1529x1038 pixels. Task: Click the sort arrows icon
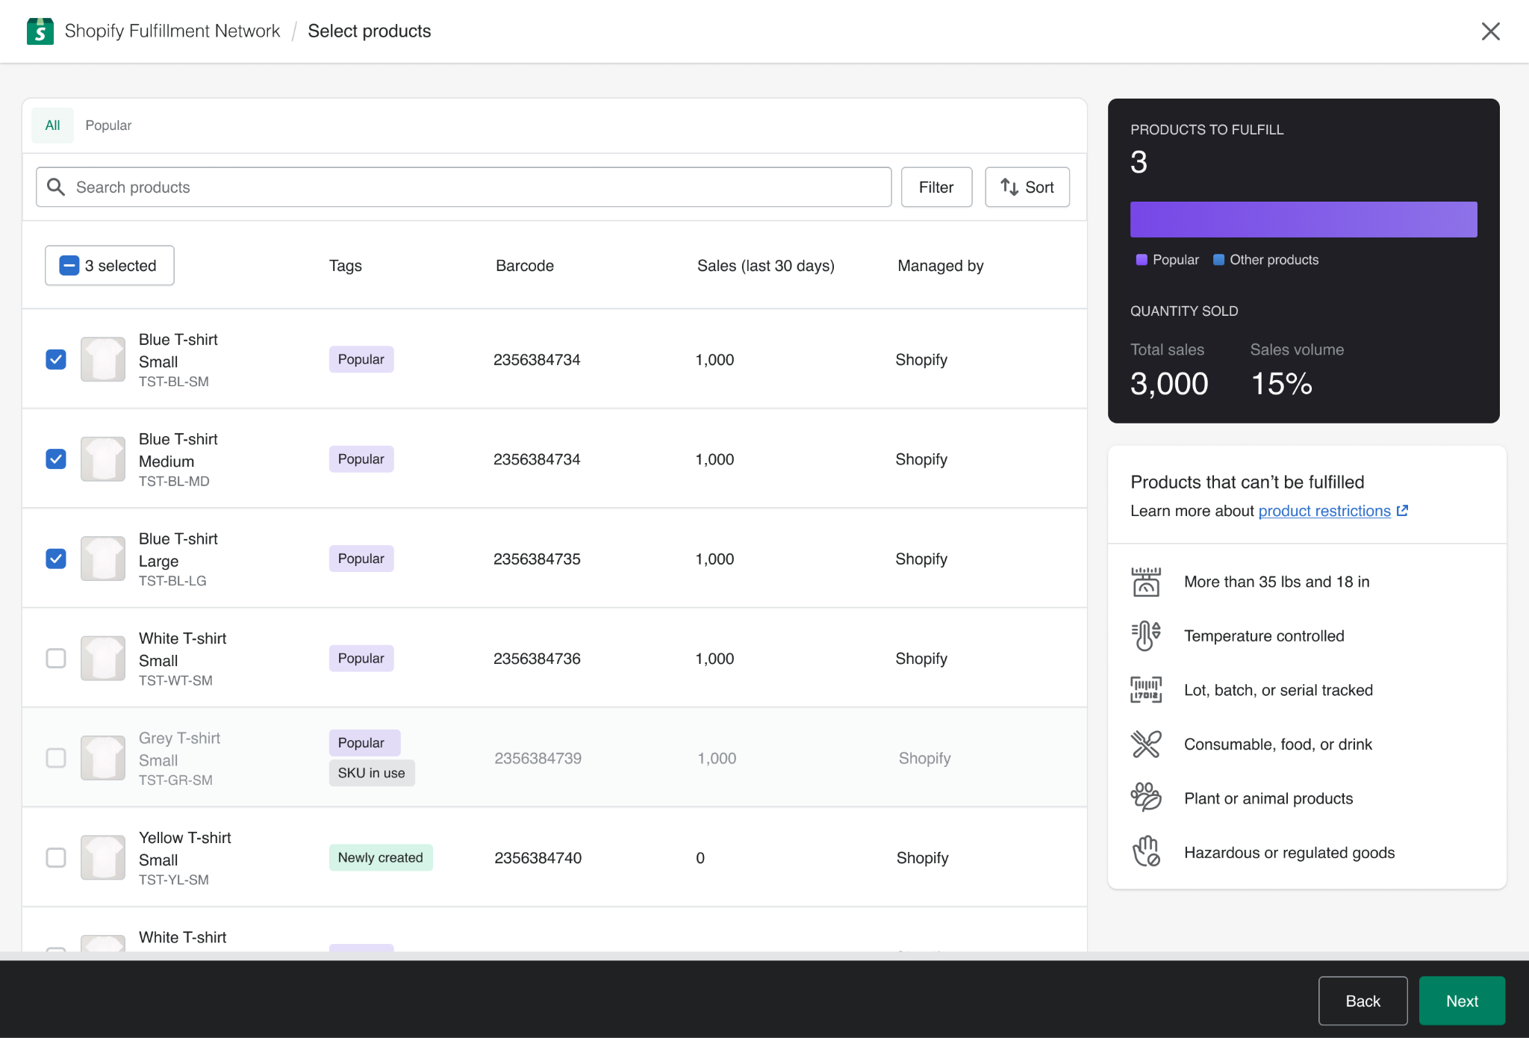click(x=1009, y=187)
